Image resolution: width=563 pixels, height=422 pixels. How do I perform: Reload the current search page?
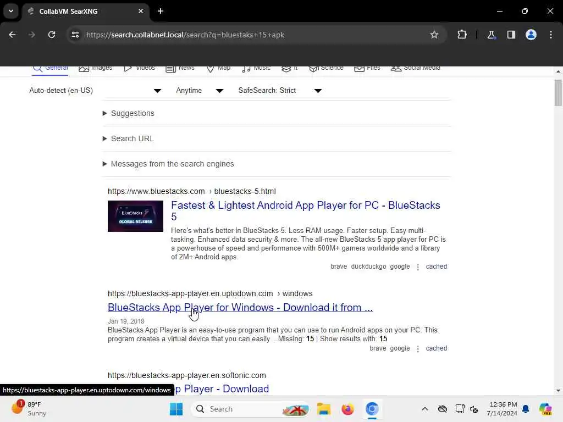[x=52, y=35]
